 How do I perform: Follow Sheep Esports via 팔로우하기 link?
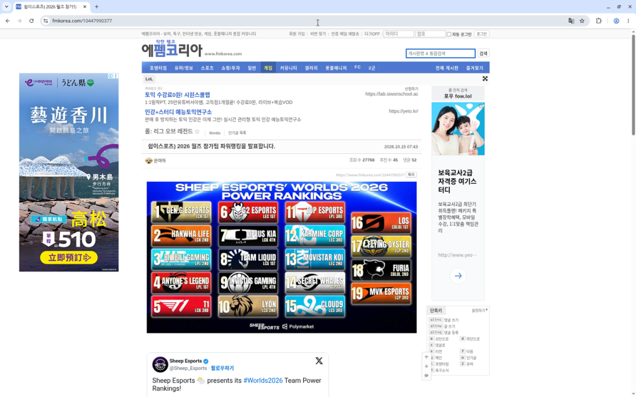pyautogui.click(x=222, y=368)
